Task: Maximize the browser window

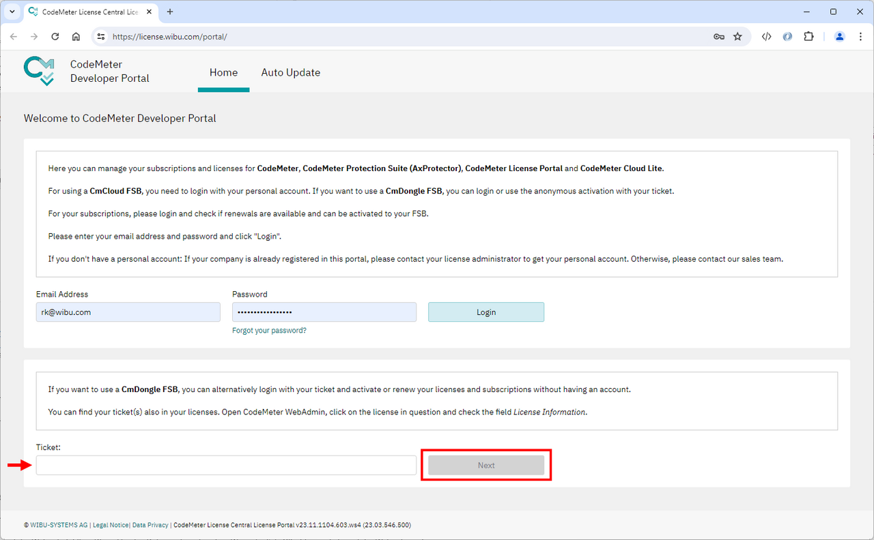Action: coord(833,12)
